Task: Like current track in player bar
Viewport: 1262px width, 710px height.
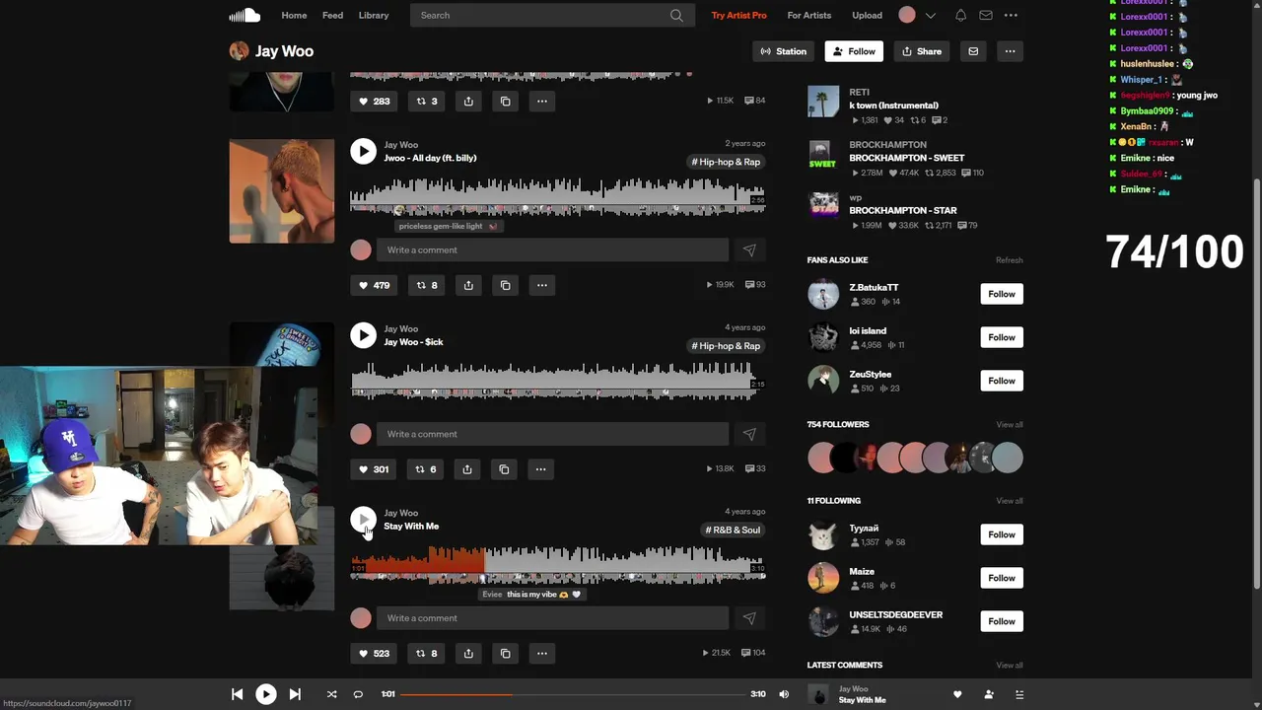Action: point(956,694)
